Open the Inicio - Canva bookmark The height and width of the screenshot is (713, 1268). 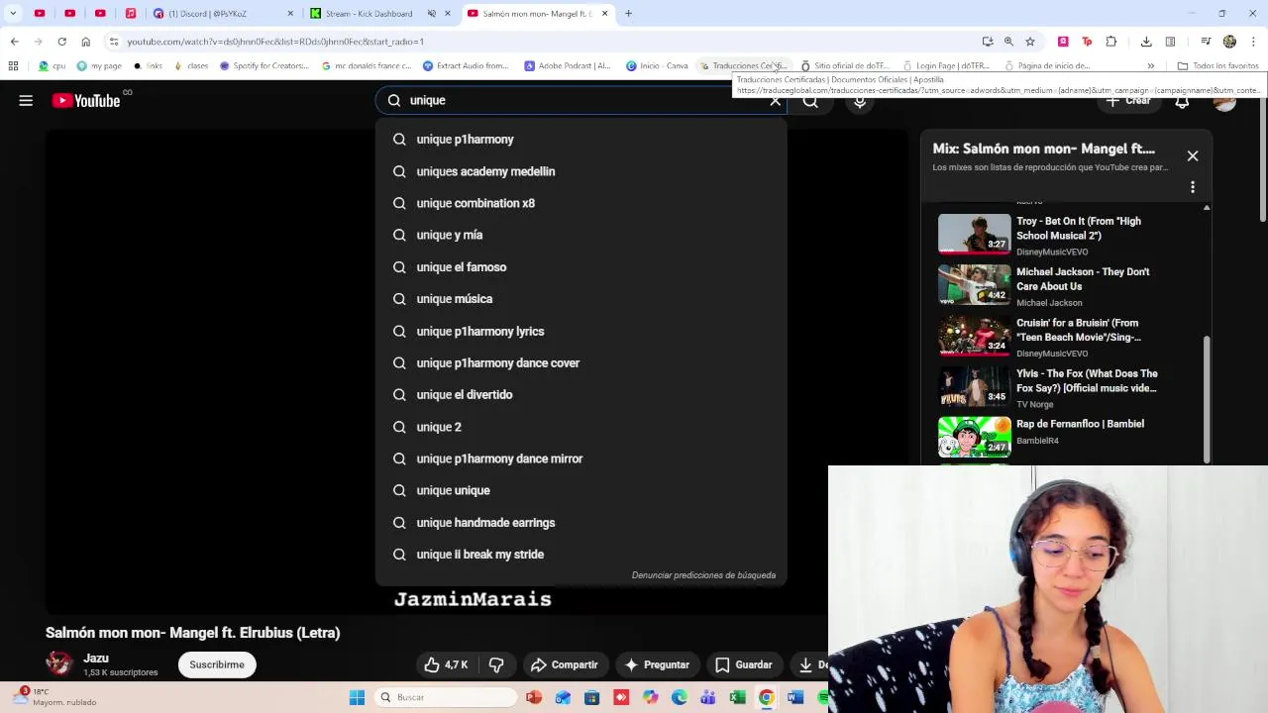coord(657,66)
